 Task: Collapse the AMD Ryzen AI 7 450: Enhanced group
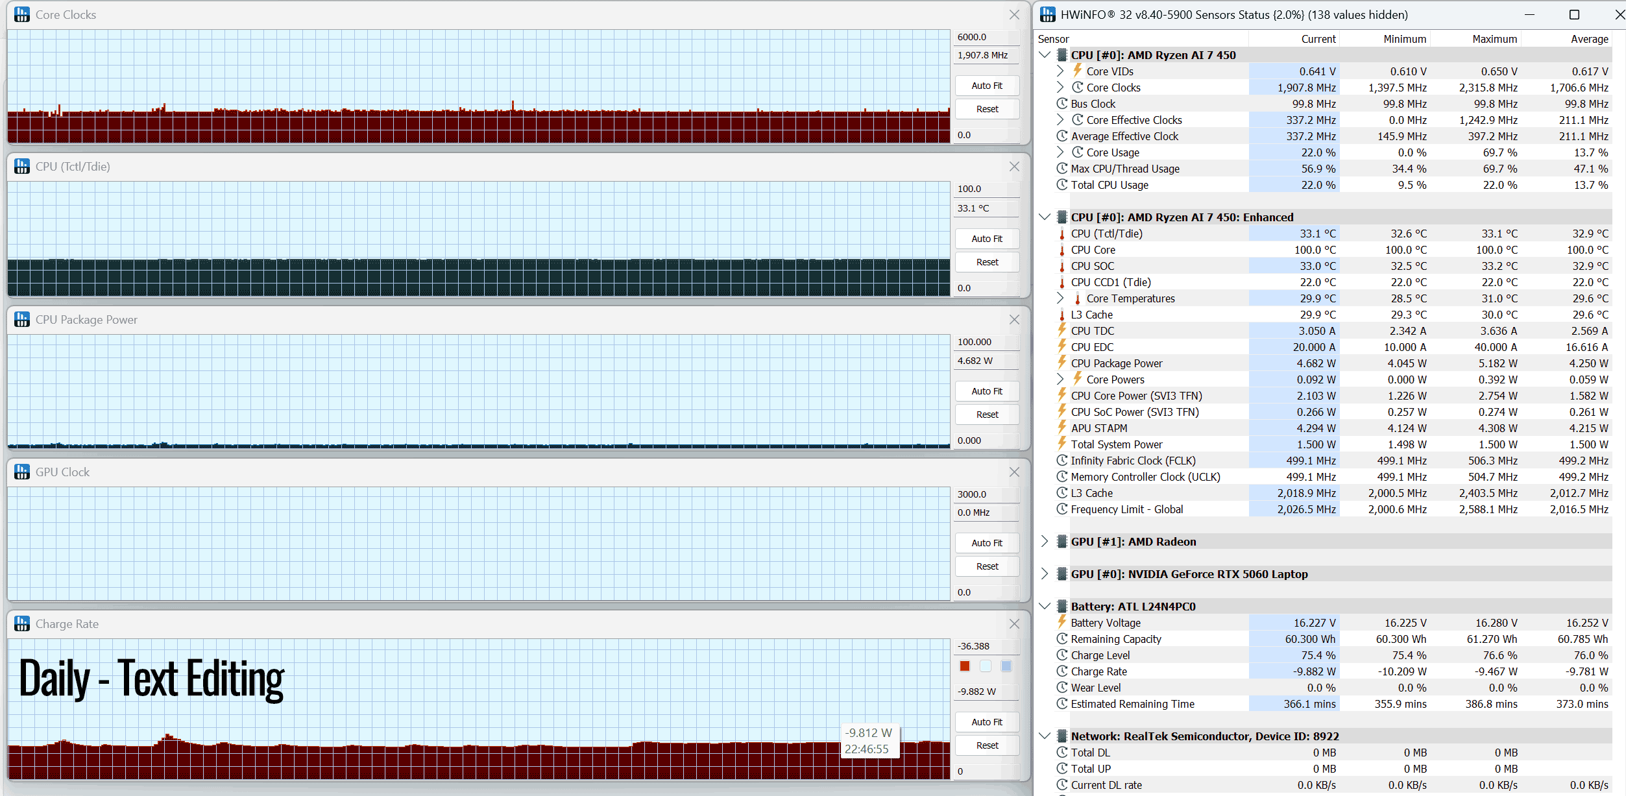tap(1045, 217)
